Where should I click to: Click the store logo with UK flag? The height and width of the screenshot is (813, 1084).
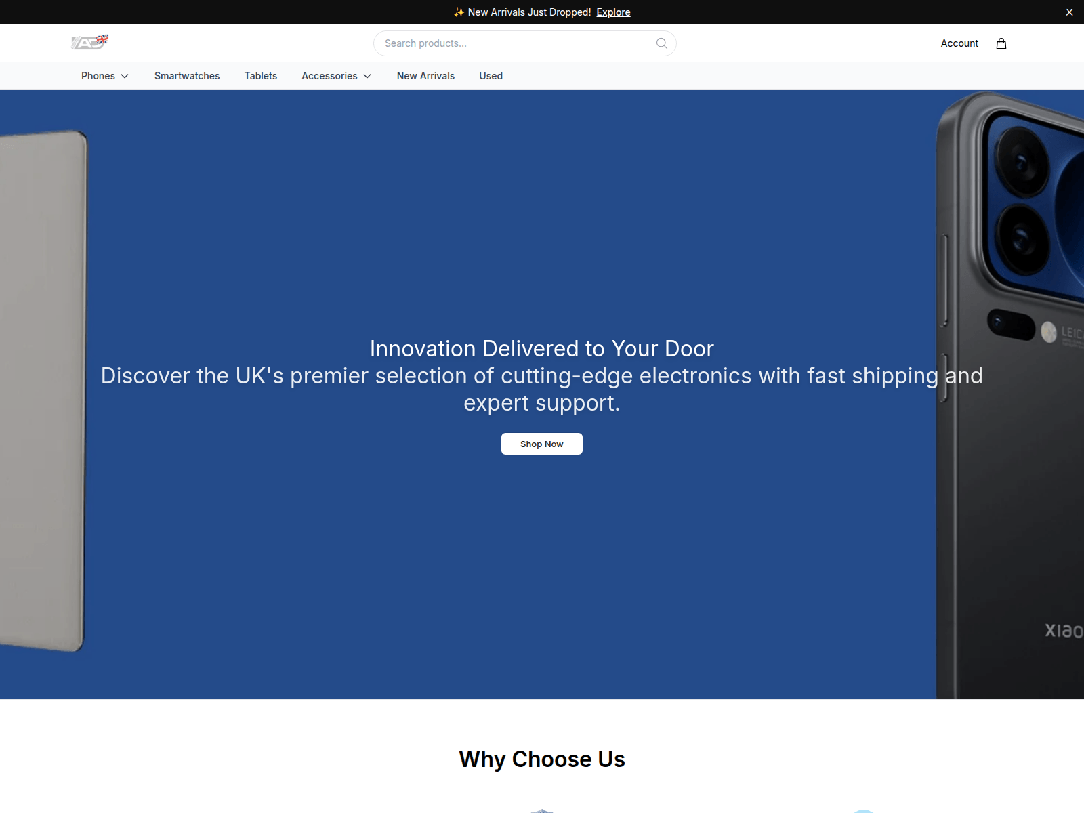[x=89, y=42]
